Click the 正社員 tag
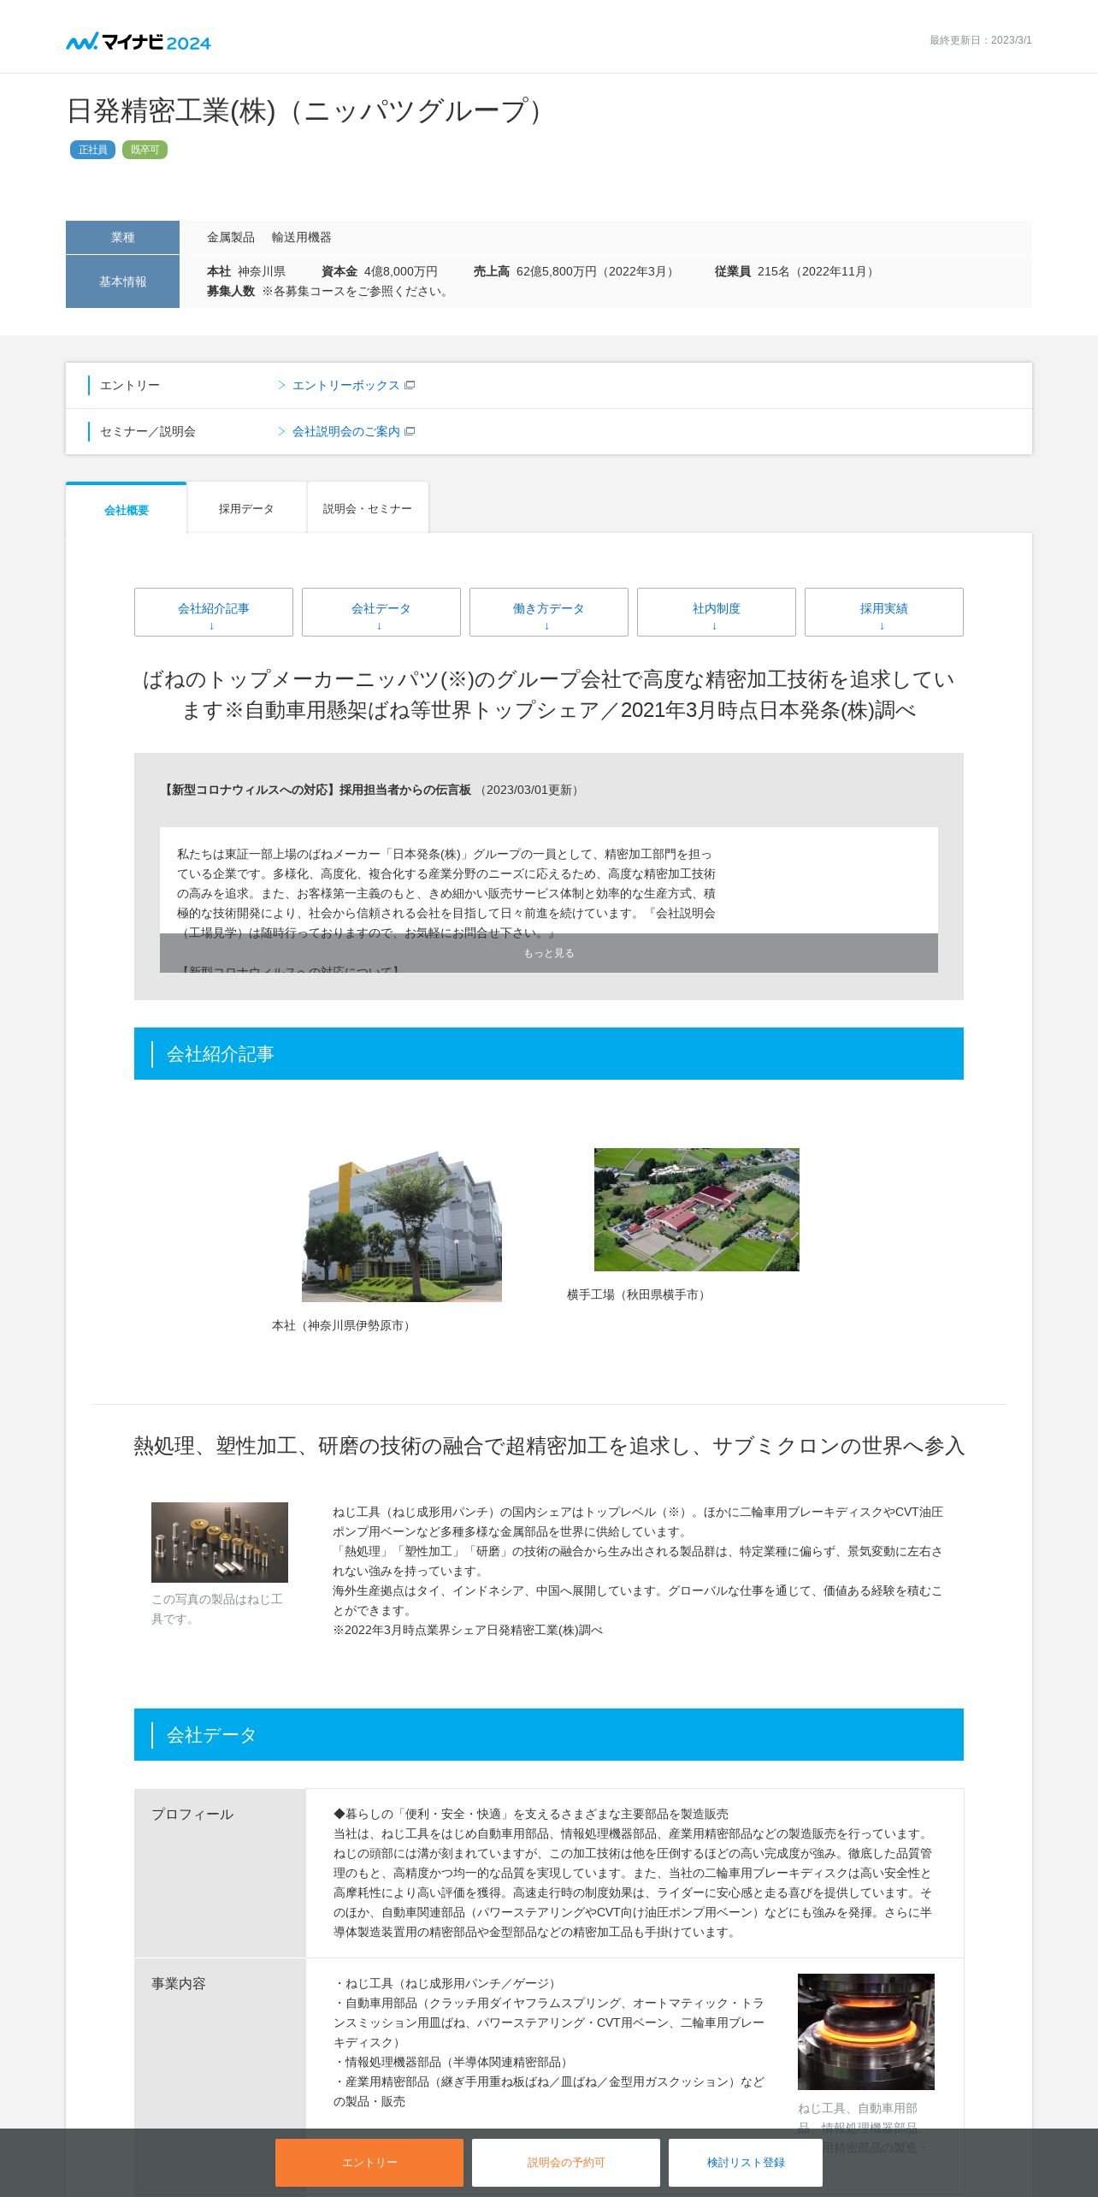 93,150
